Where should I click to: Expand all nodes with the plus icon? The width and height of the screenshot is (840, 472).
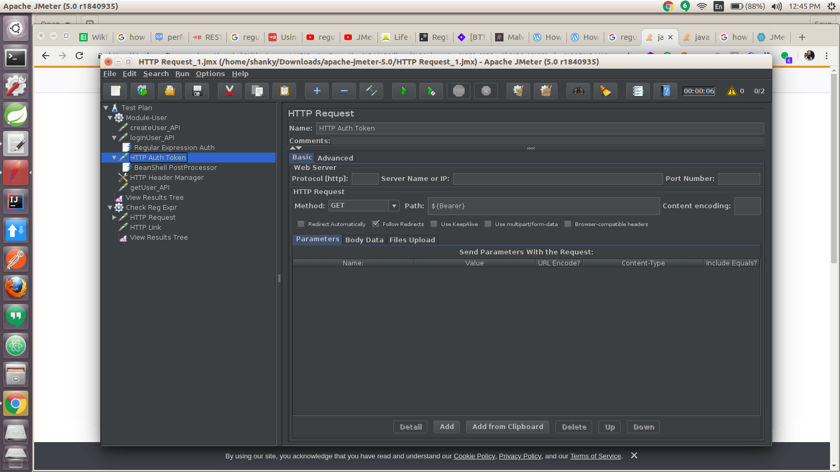[x=317, y=91]
